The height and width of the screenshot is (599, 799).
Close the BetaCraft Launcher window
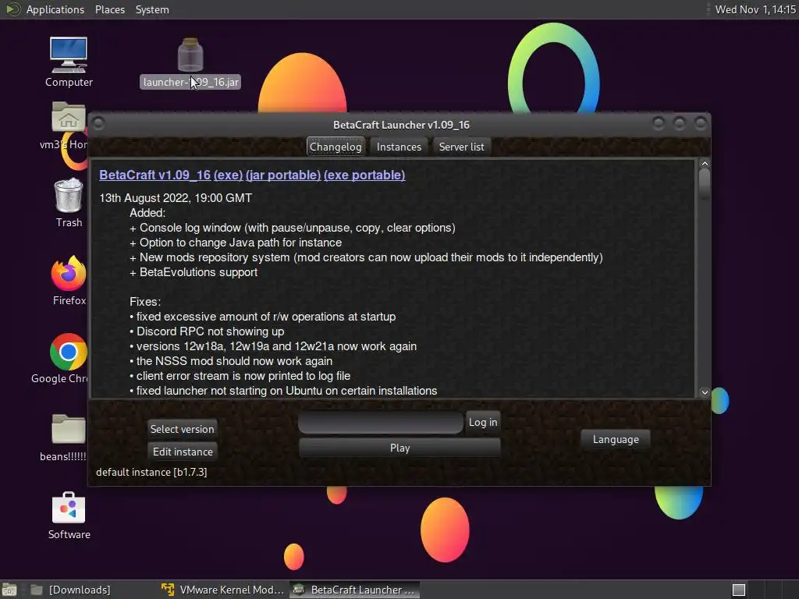tap(701, 123)
